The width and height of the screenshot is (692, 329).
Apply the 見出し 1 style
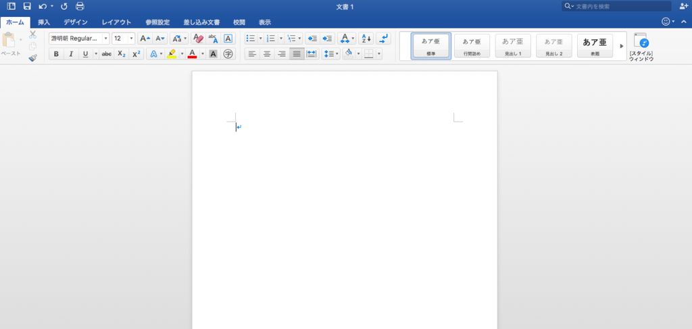513,46
